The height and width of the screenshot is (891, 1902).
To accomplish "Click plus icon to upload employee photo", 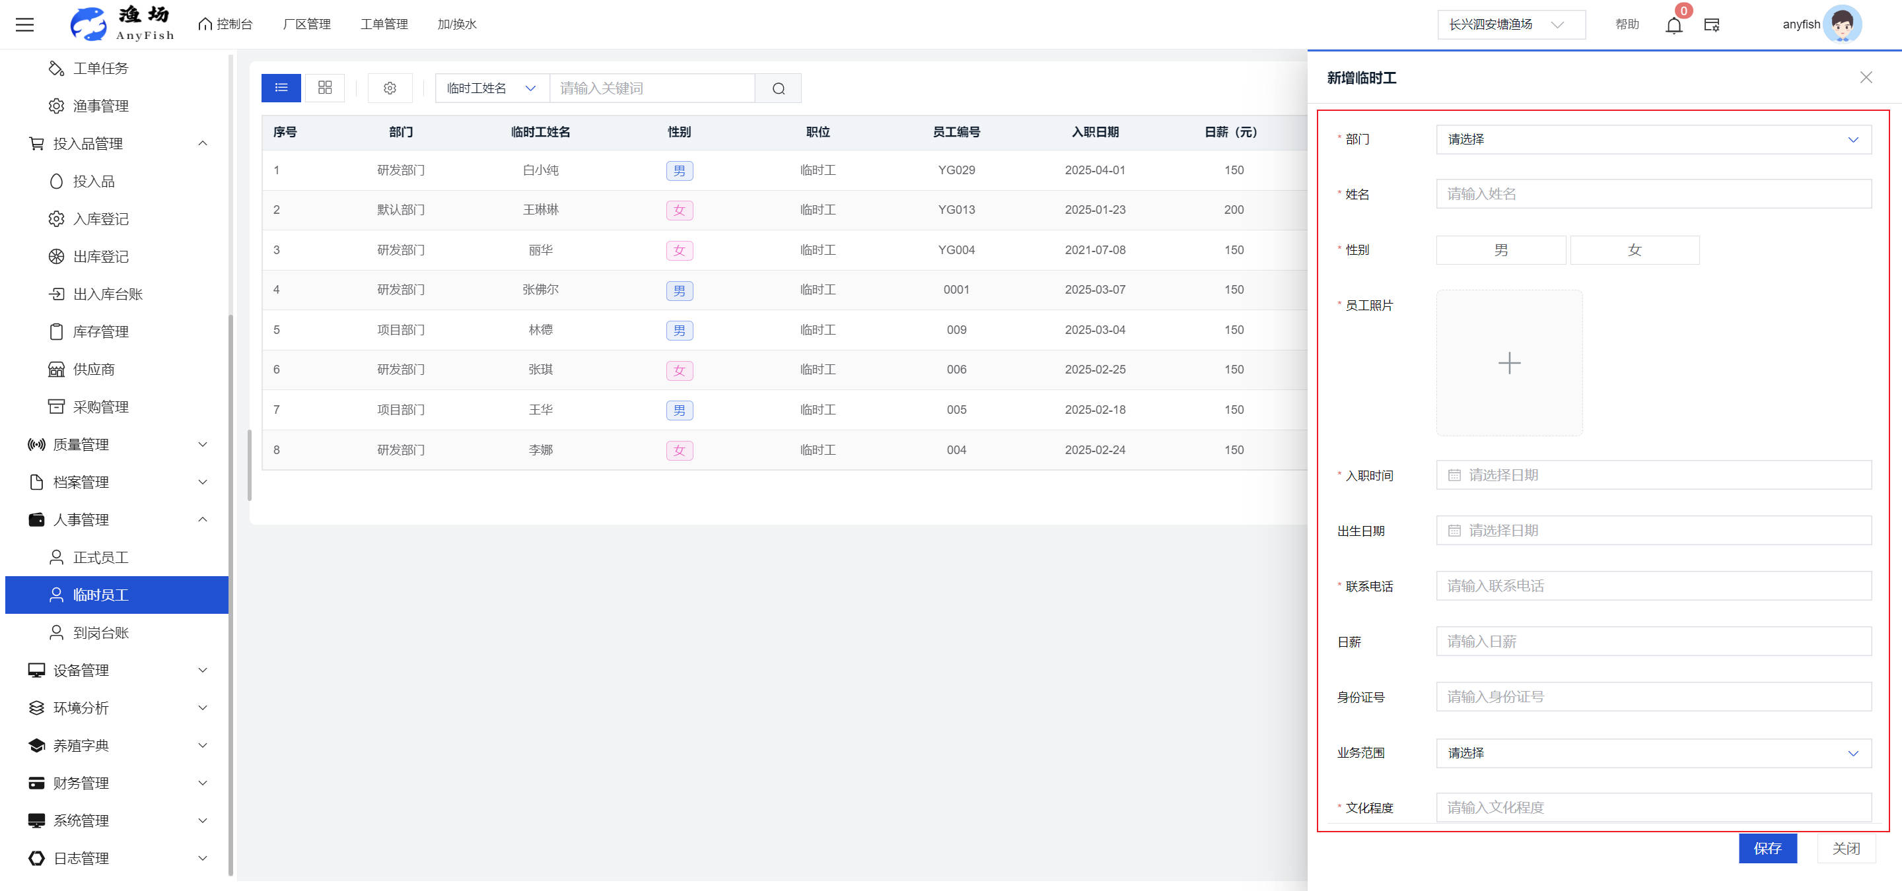I will coord(1508,363).
